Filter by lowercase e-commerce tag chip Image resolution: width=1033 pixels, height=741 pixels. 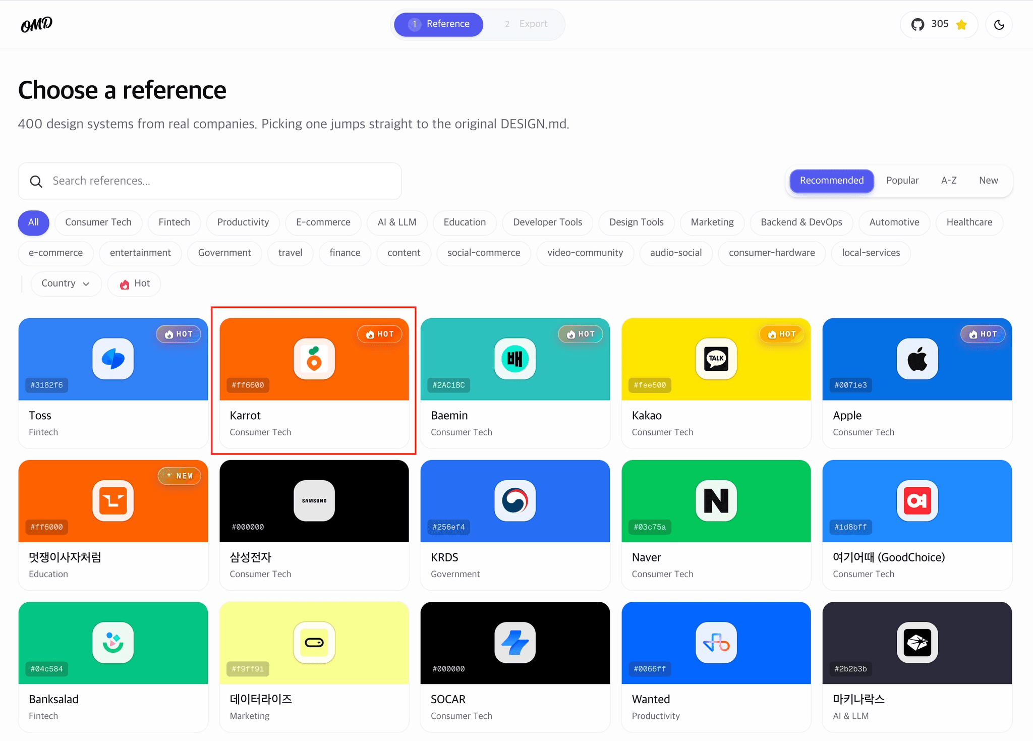click(x=56, y=253)
